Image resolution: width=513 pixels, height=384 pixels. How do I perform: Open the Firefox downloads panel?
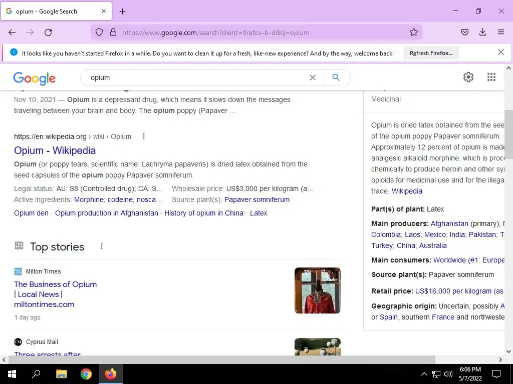click(482, 32)
